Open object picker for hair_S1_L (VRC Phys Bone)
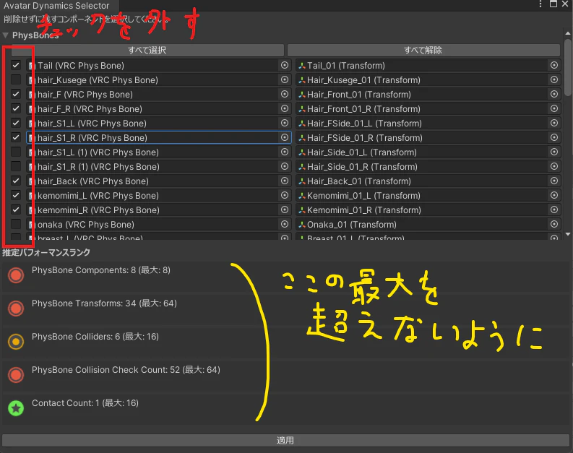The image size is (573, 453). point(285,123)
